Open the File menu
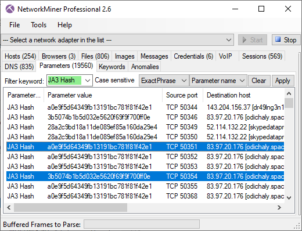Viewport: 302px width, 231px height. point(15,25)
